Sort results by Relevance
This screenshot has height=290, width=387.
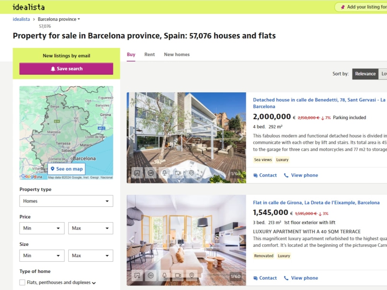(365, 74)
